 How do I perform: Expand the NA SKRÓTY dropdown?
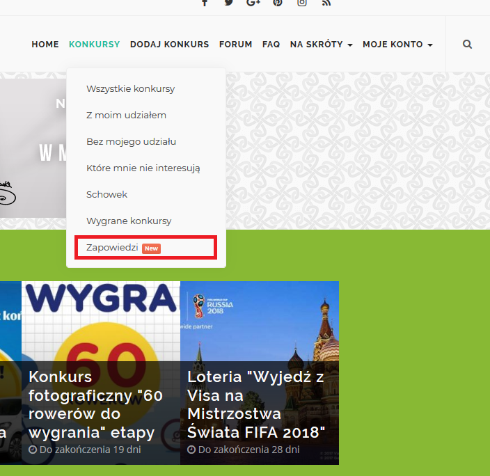(x=321, y=44)
